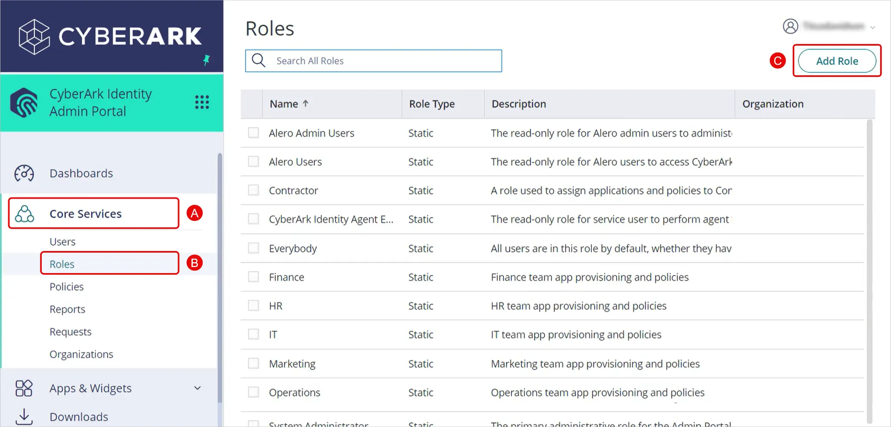Click the Apps & Widgets icon
The height and width of the screenshot is (427, 891).
(24, 388)
